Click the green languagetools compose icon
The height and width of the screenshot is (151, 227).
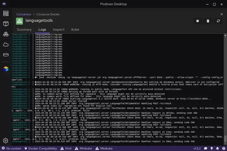[x=20, y=21]
